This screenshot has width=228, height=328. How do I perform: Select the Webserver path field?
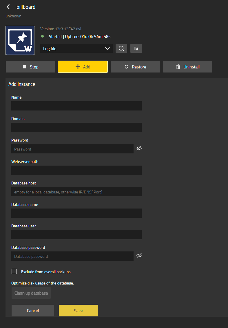click(76, 170)
